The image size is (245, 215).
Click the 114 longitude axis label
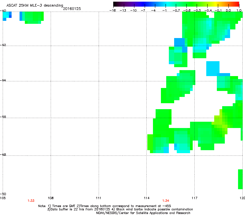click(x=147, y=198)
